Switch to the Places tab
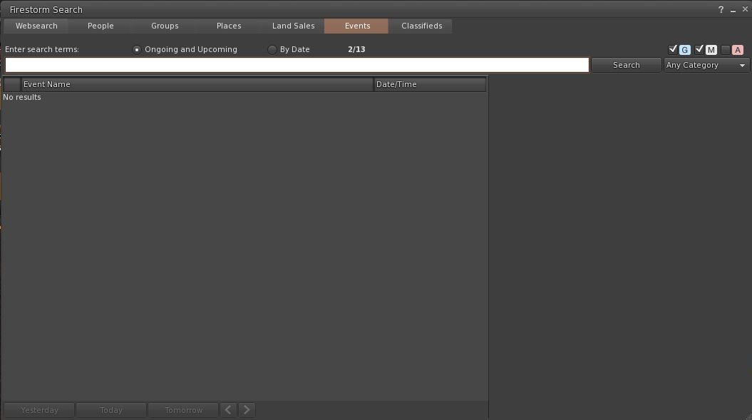Viewport: 752px width, 420px height. tap(229, 26)
